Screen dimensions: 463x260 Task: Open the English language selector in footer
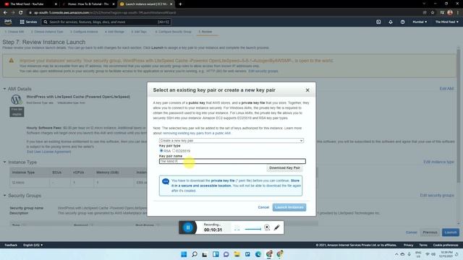click(x=33, y=245)
